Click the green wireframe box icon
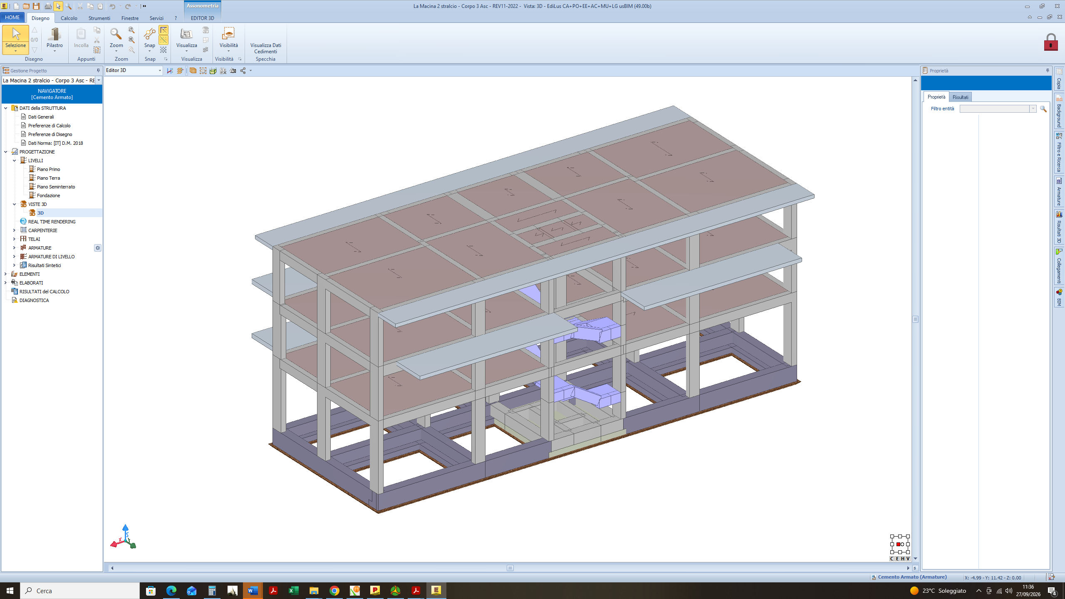 click(x=213, y=71)
